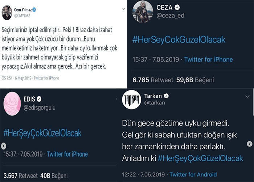
Task: Click "Twitter for iPhone" in EDIS's tweet
Action: pyautogui.click(x=67, y=154)
